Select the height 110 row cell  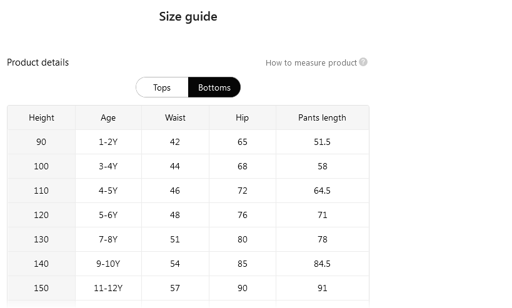click(x=41, y=191)
